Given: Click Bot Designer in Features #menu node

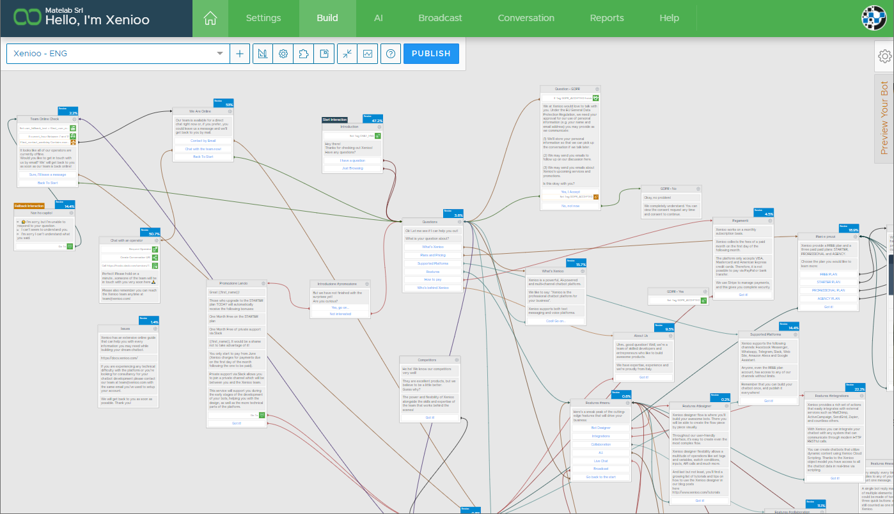Looking at the screenshot, I should 600,428.
